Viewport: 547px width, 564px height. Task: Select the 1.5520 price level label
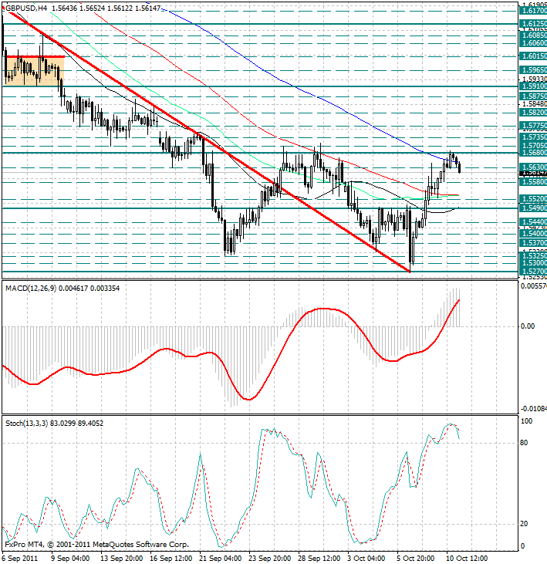tap(533, 199)
